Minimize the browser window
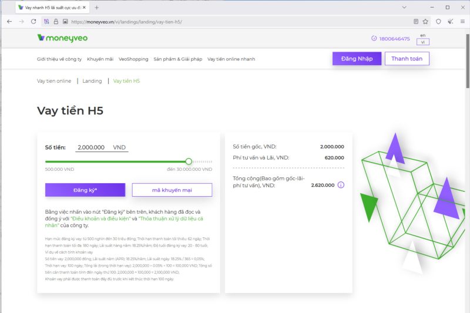 [x=432, y=8]
